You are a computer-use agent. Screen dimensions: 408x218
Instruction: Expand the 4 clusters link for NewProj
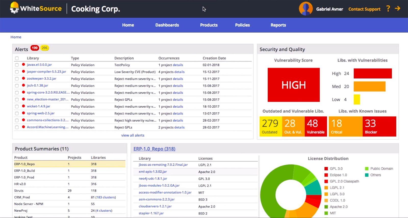(x=104, y=211)
